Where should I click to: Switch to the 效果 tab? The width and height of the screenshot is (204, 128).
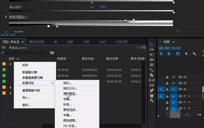[86, 42]
